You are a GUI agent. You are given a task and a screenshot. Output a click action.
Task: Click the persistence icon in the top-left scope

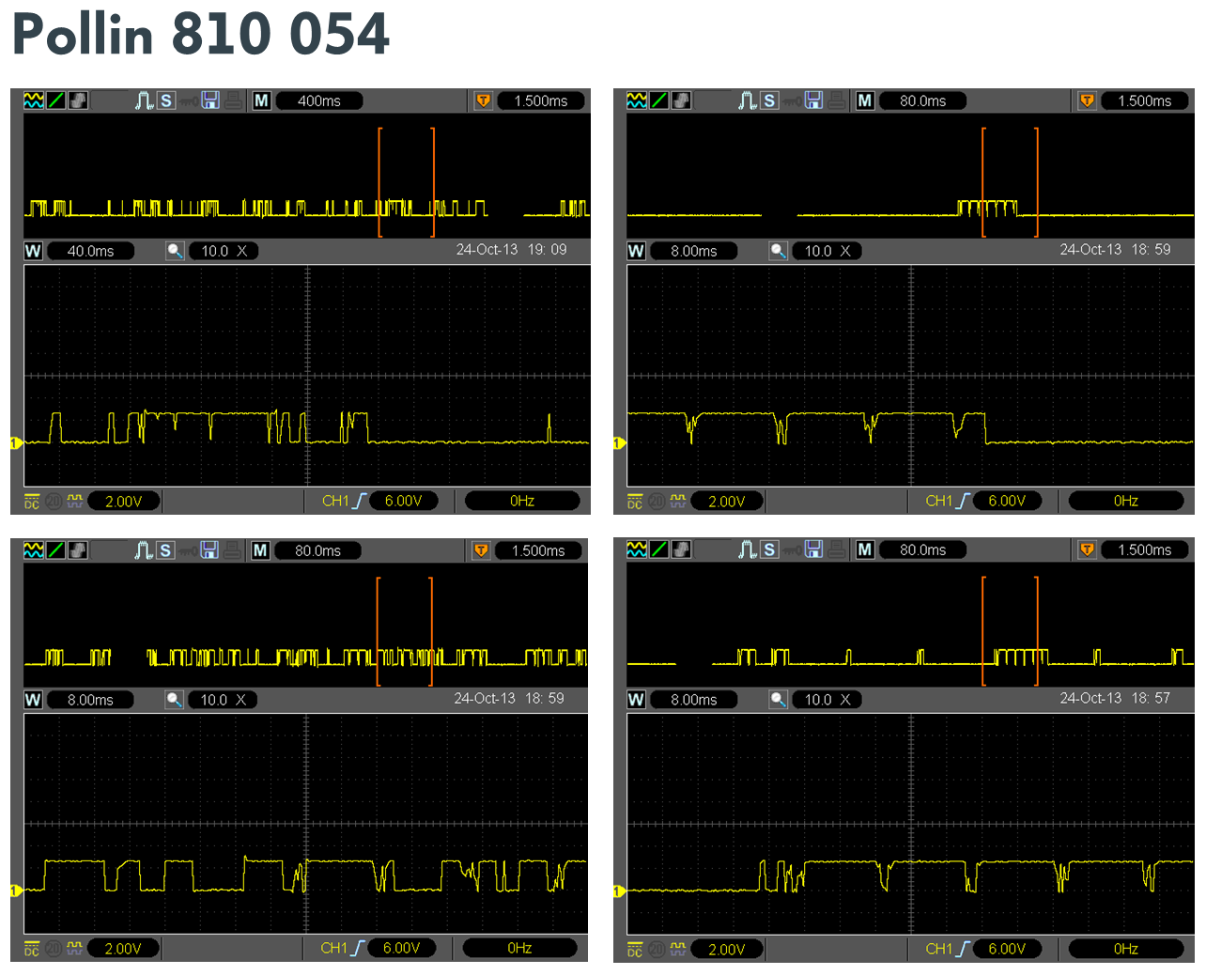click(79, 101)
